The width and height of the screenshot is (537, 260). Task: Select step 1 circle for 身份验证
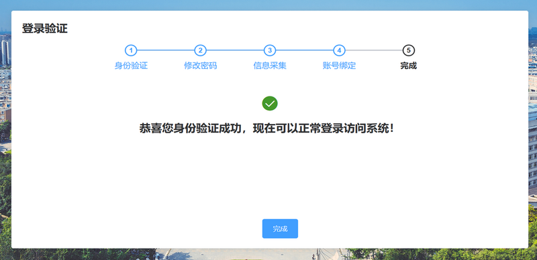tap(131, 51)
